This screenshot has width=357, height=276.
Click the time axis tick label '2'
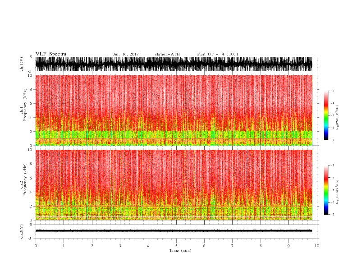pos(92,246)
